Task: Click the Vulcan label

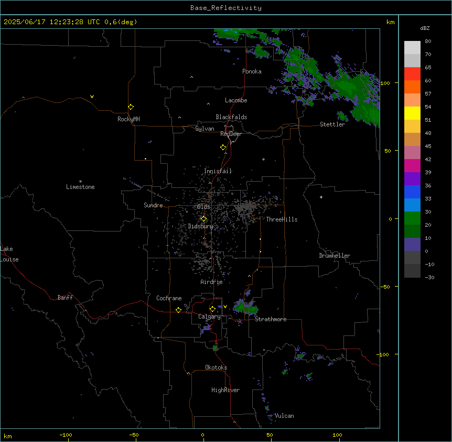Action: [x=285, y=416]
